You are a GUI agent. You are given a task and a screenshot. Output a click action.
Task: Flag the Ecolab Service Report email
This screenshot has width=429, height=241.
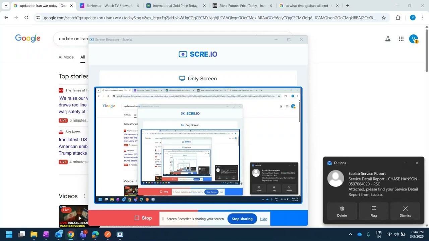click(374, 211)
